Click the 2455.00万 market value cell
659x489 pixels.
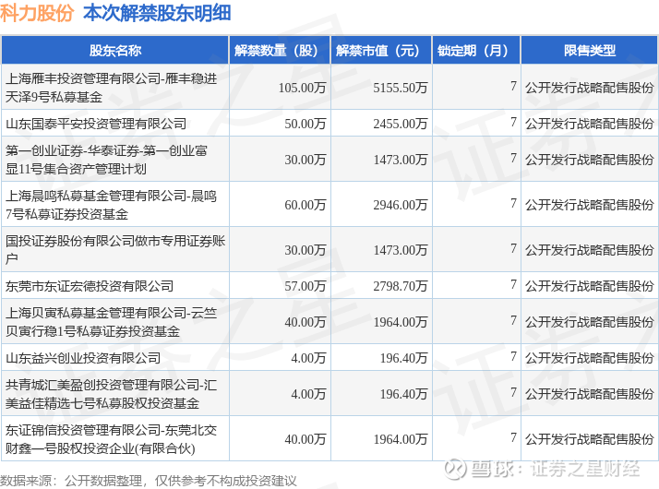pyautogui.click(x=401, y=124)
